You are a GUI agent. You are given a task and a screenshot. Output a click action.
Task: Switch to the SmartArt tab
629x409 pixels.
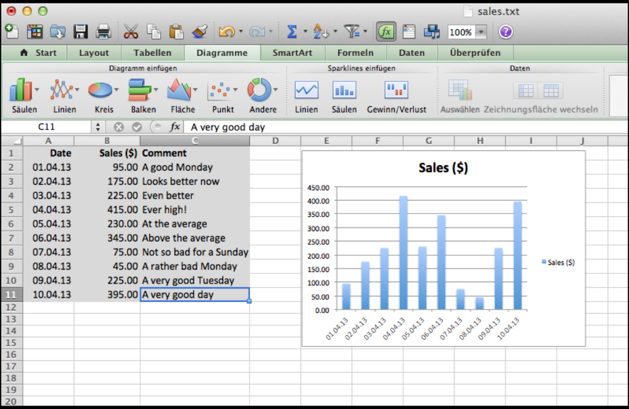click(292, 53)
